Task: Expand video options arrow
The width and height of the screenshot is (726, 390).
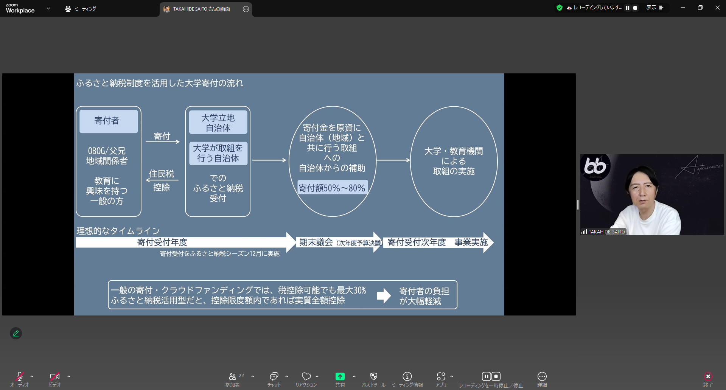Action: [x=69, y=376]
